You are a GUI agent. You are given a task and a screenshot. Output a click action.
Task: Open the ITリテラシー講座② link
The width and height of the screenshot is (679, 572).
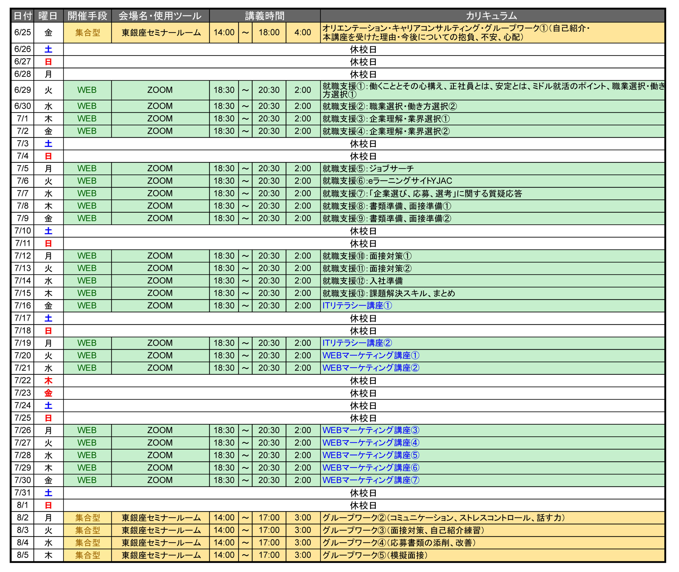click(357, 343)
